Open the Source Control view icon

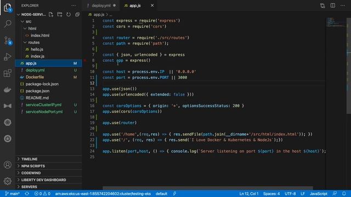8,40
